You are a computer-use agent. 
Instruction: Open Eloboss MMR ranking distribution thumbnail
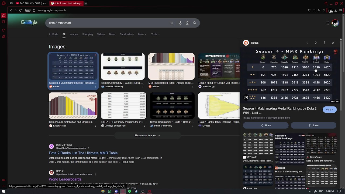[x=219, y=106]
